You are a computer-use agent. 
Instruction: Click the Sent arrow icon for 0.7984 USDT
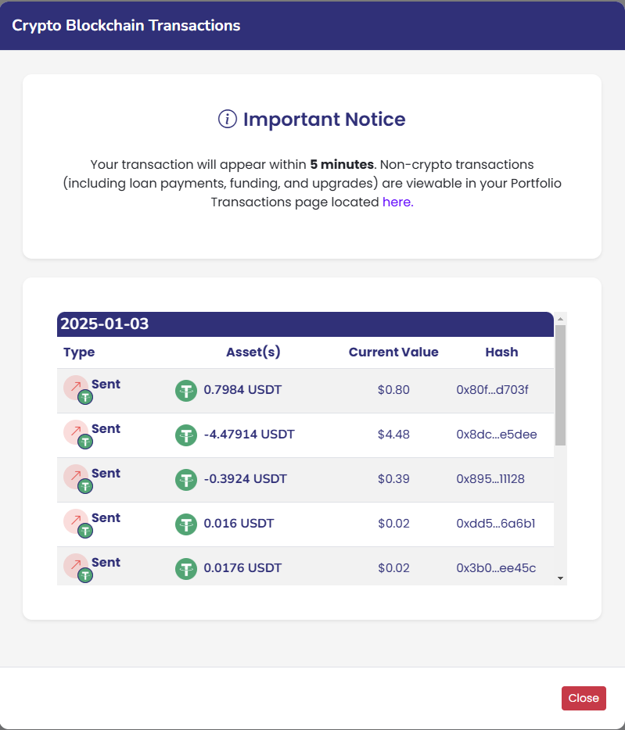pos(76,387)
